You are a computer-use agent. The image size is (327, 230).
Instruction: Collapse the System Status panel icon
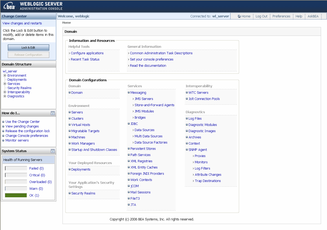click(x=53, y=151)
